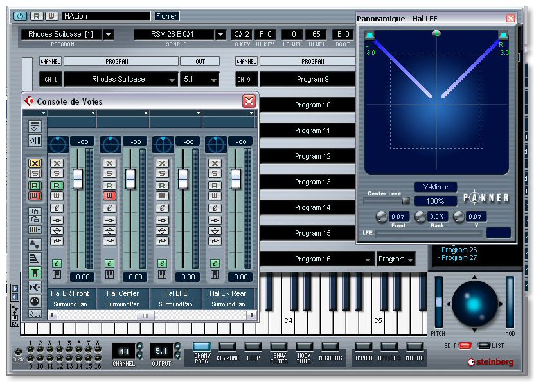This screenshot has height=382, width=534.
Task: Switch to the LOOP page
Action: point(253,347)
